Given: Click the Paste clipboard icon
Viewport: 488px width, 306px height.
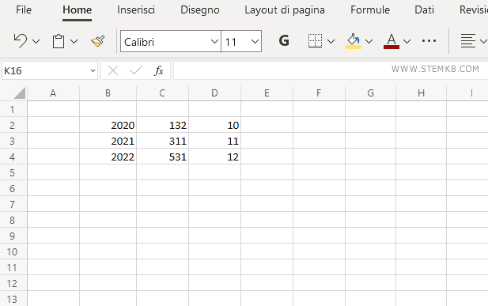Looking at the screenshot, I should click(x=59, y=41).
